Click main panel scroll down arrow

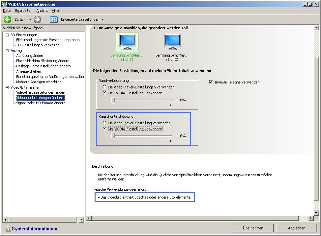coord(316,213)
